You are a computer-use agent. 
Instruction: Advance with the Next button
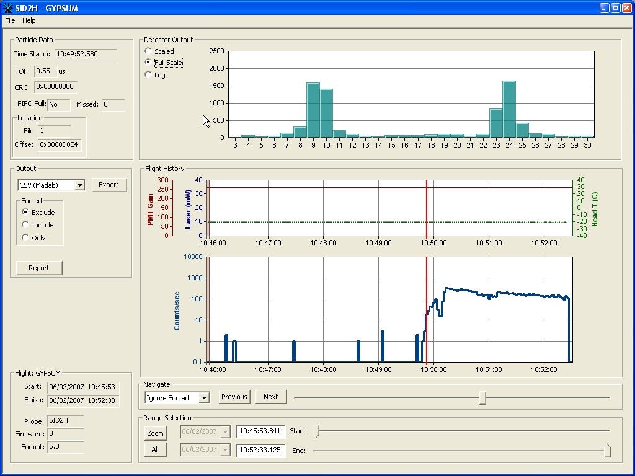point(271,397)
